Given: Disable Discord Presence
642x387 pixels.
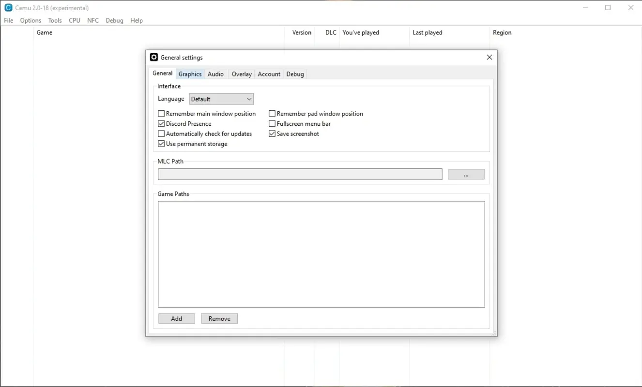Looking at the screenshot, I should click(161, 123).
